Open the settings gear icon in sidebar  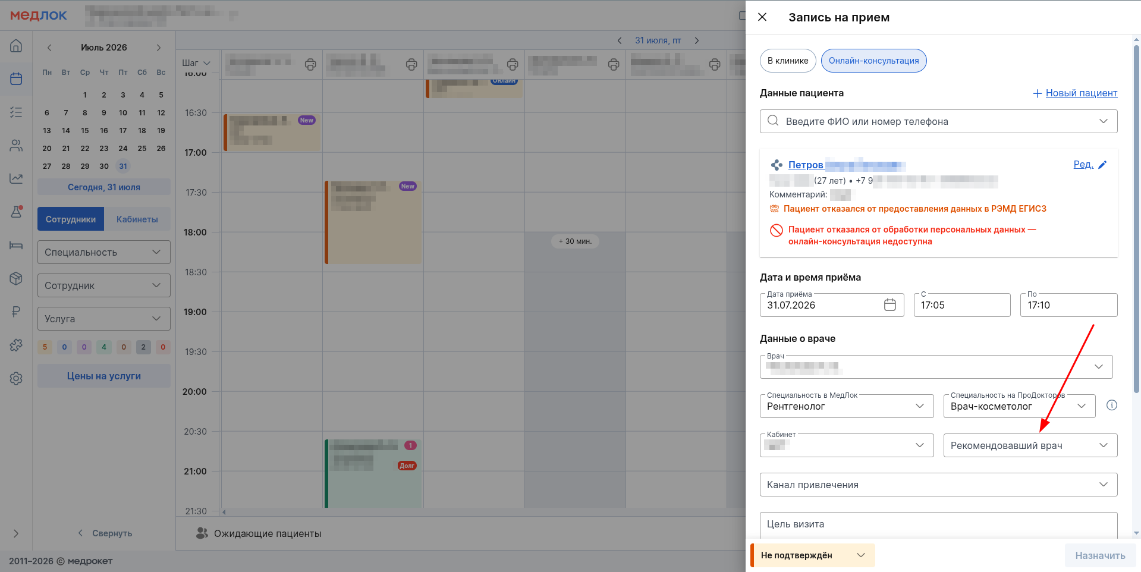click(16, 378)
